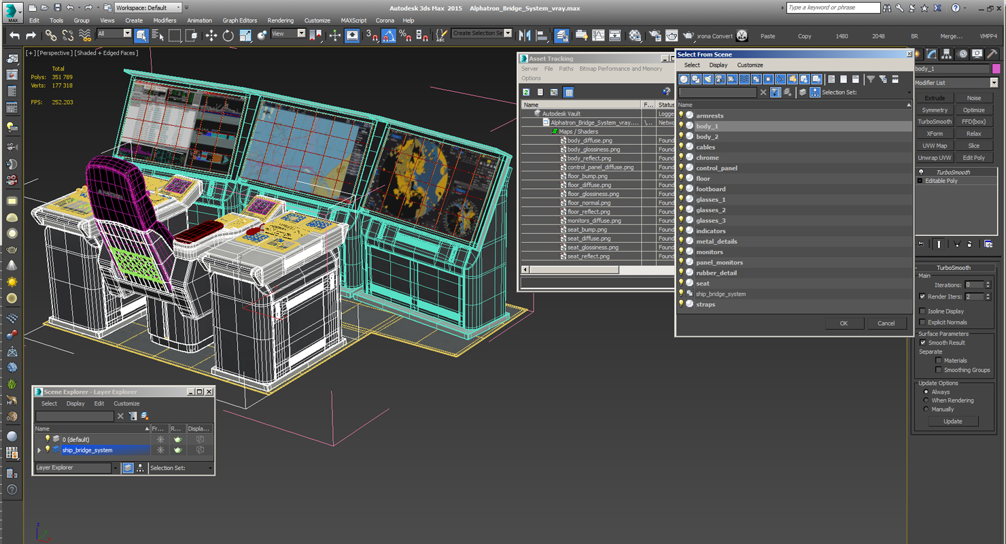Toggle the Render Iters checkbox
Viewport: 1006px width, 544px height.
click(x=922, y=296)
